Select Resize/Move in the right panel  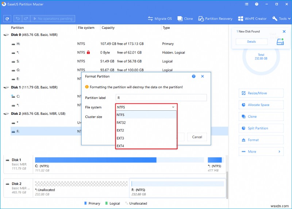pos(261,93)
